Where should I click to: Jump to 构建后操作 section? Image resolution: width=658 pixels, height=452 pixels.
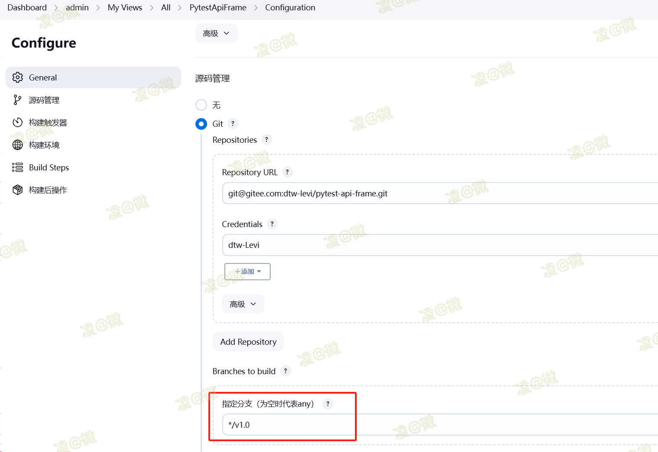93,190
